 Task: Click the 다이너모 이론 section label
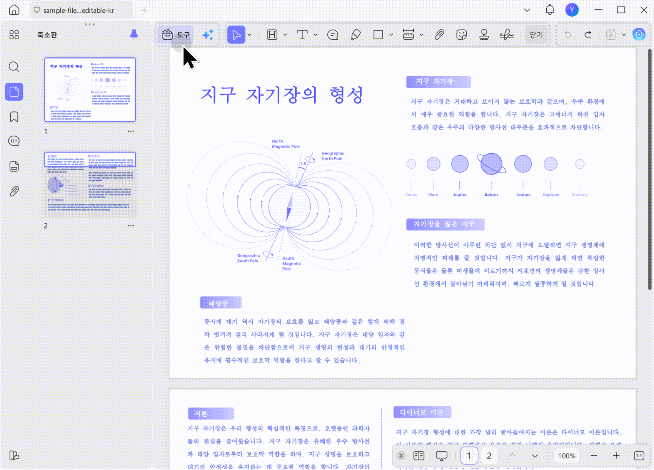click(422, 412)
